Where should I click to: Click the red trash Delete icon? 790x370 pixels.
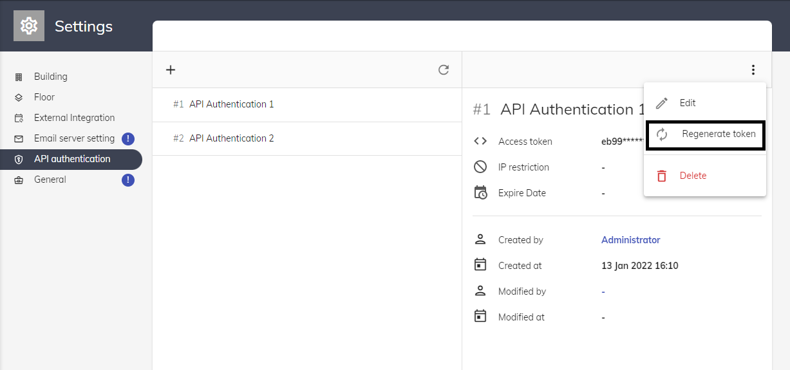[661, 176]
